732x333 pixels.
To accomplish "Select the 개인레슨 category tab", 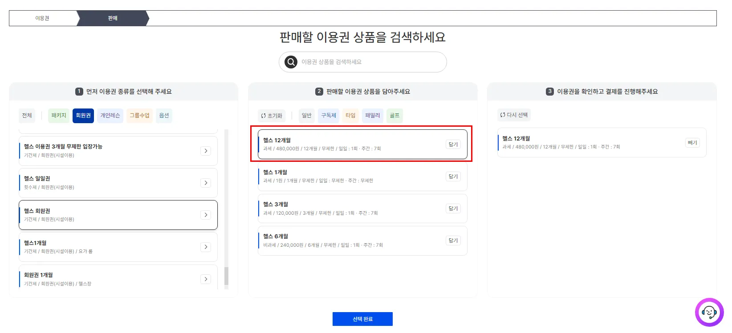I will [x=110, y=116].
